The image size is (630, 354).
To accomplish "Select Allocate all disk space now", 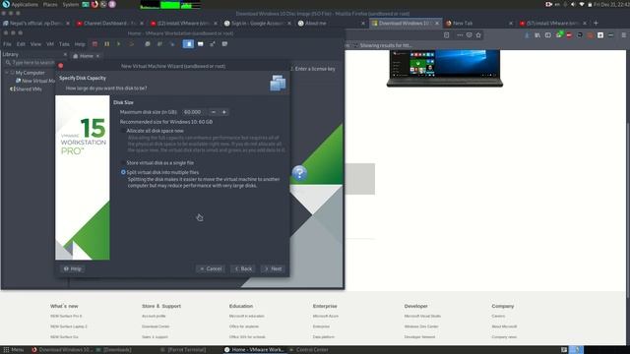I will 152,131.
